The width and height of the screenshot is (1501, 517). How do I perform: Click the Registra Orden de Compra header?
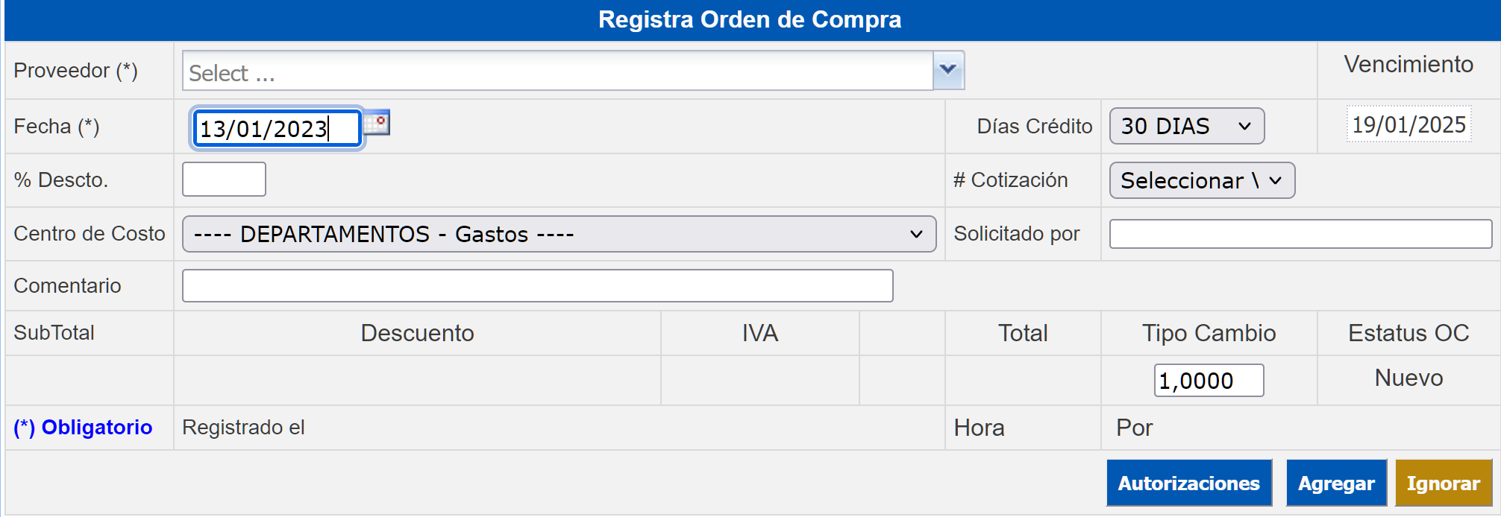tap(750, 19)
